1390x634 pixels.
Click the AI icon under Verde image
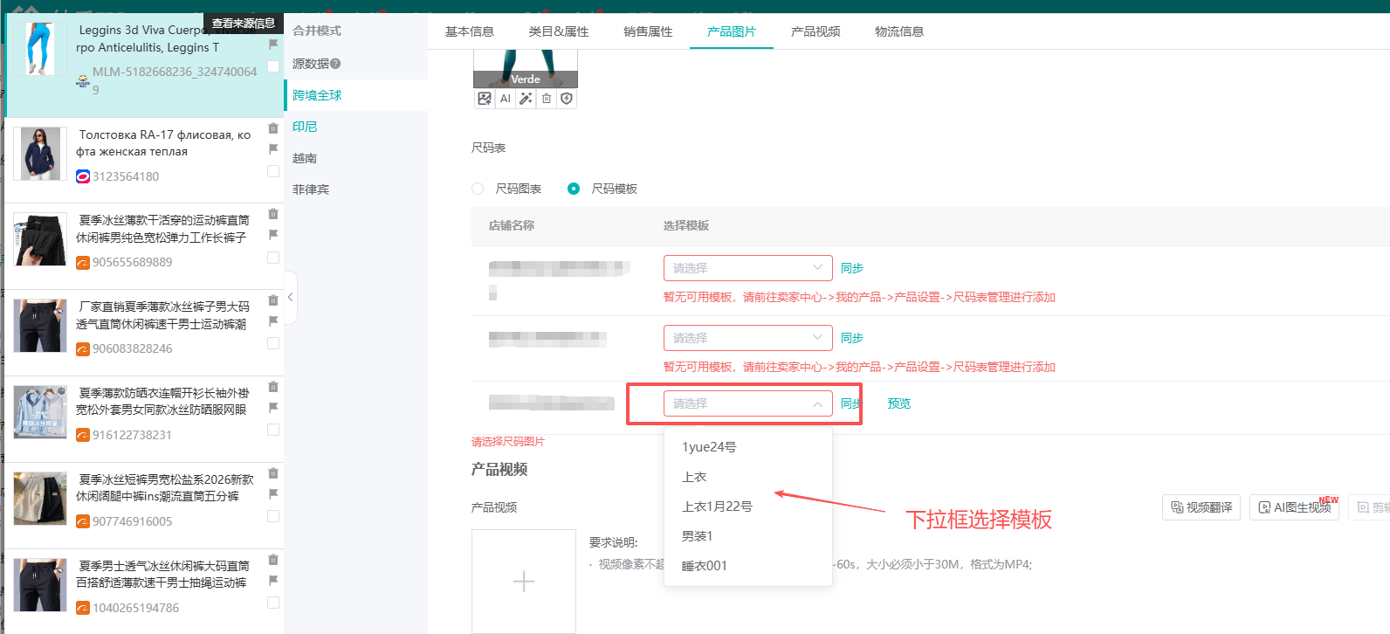point(506,99)
